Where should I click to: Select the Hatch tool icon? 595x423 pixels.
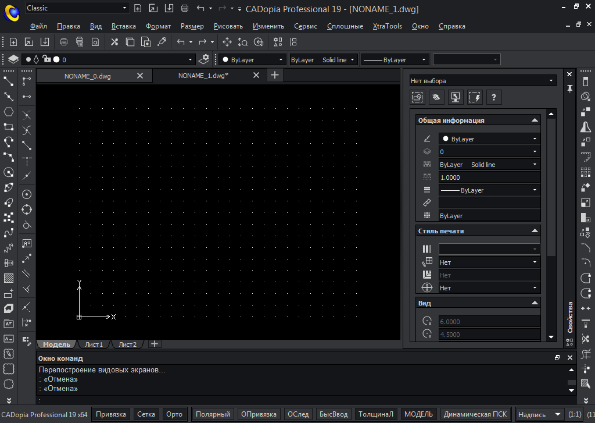(x=9, y=278)
